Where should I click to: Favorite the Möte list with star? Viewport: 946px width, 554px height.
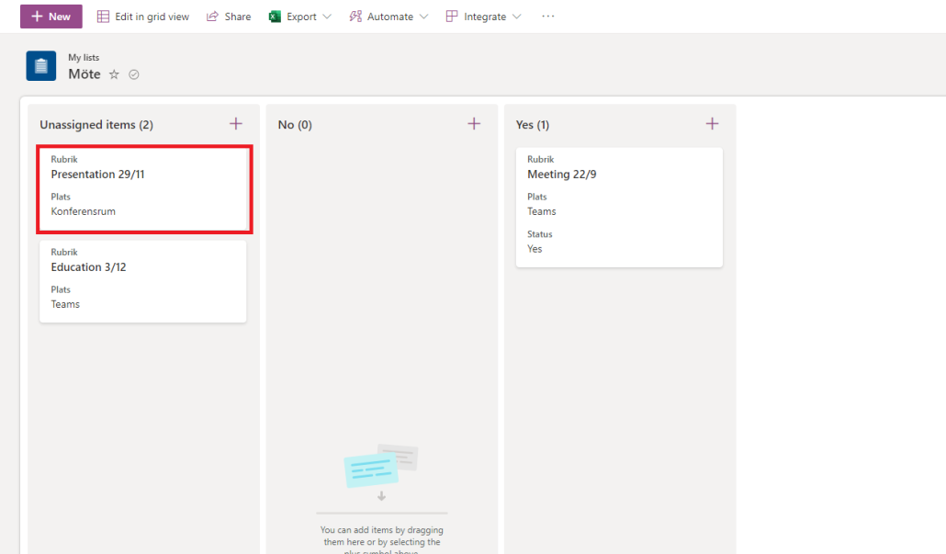click(x=114, y=74)
